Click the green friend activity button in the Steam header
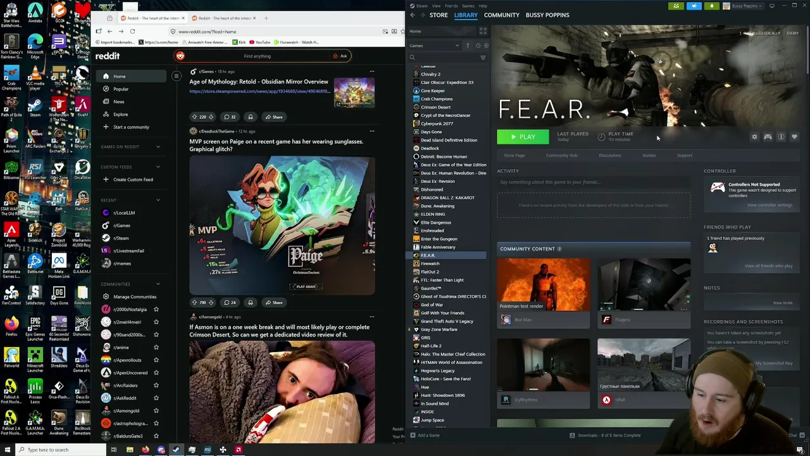This screenshot has width=810, height=456. pyautogui.click(x=676, y=6)
